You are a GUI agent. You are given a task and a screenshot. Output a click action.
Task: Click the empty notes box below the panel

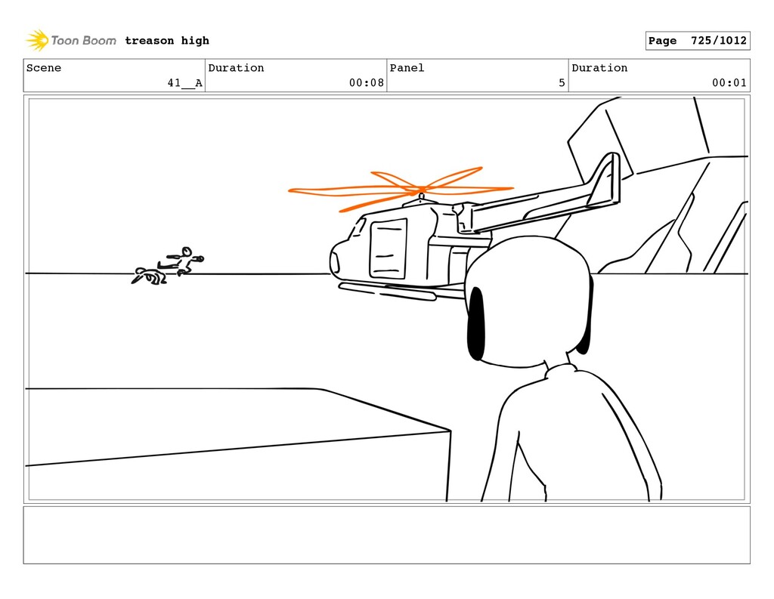click(386, 535)
